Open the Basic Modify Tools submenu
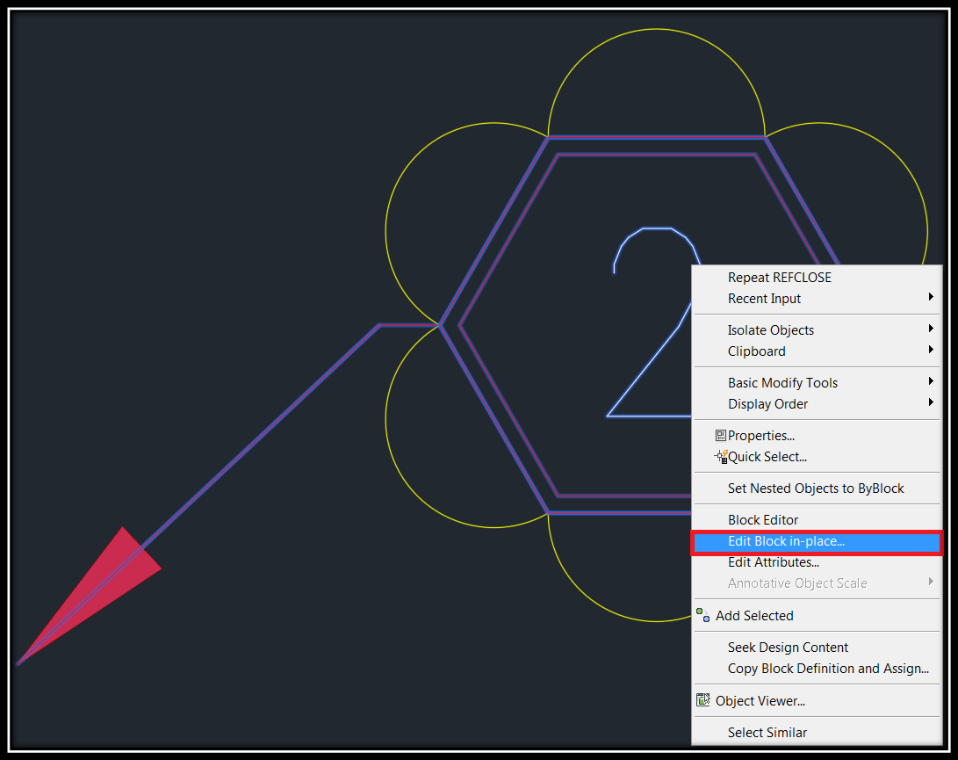 [x=817, y=383]
